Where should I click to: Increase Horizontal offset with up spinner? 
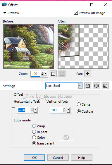[32, 109]
